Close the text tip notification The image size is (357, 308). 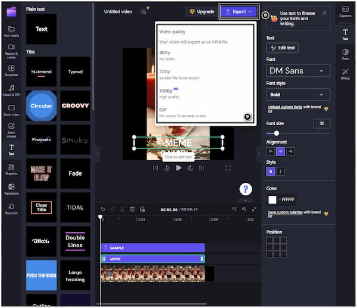coord(324,13)
